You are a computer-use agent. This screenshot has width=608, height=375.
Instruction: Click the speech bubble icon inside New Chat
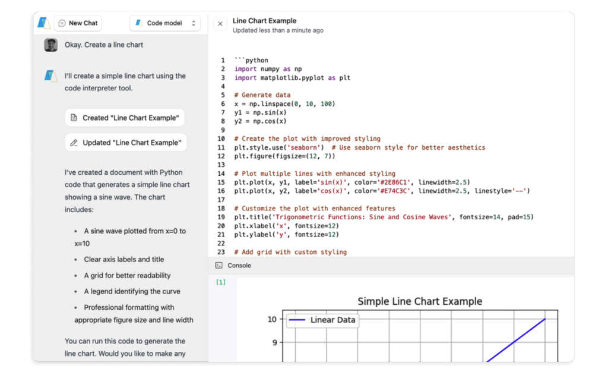tap(63, 23)
